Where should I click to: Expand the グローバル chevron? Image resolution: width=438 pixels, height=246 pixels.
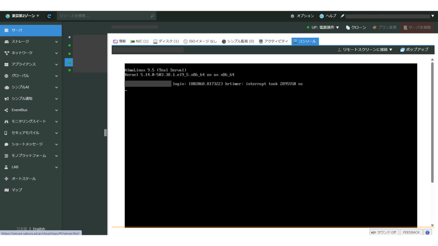click(56, 76)
